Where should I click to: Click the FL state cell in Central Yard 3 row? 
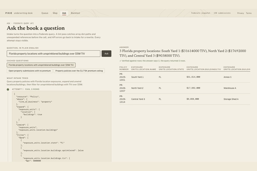[160, 99]
